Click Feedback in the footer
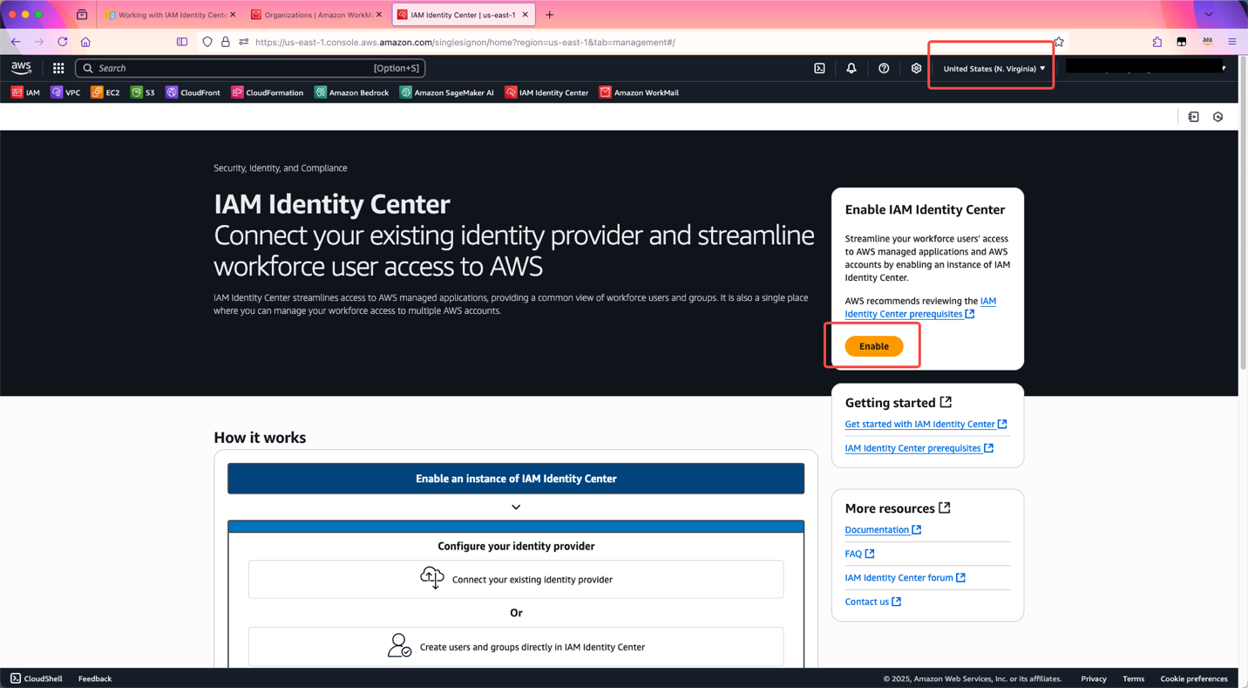This screenshot has width=1248, height=688. (95, 678)
